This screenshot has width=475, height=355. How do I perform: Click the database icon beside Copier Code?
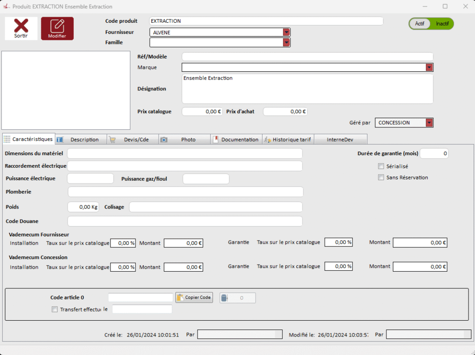click(224, 298)
